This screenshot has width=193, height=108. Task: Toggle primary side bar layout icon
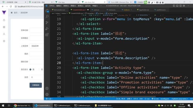pos(174,6)
